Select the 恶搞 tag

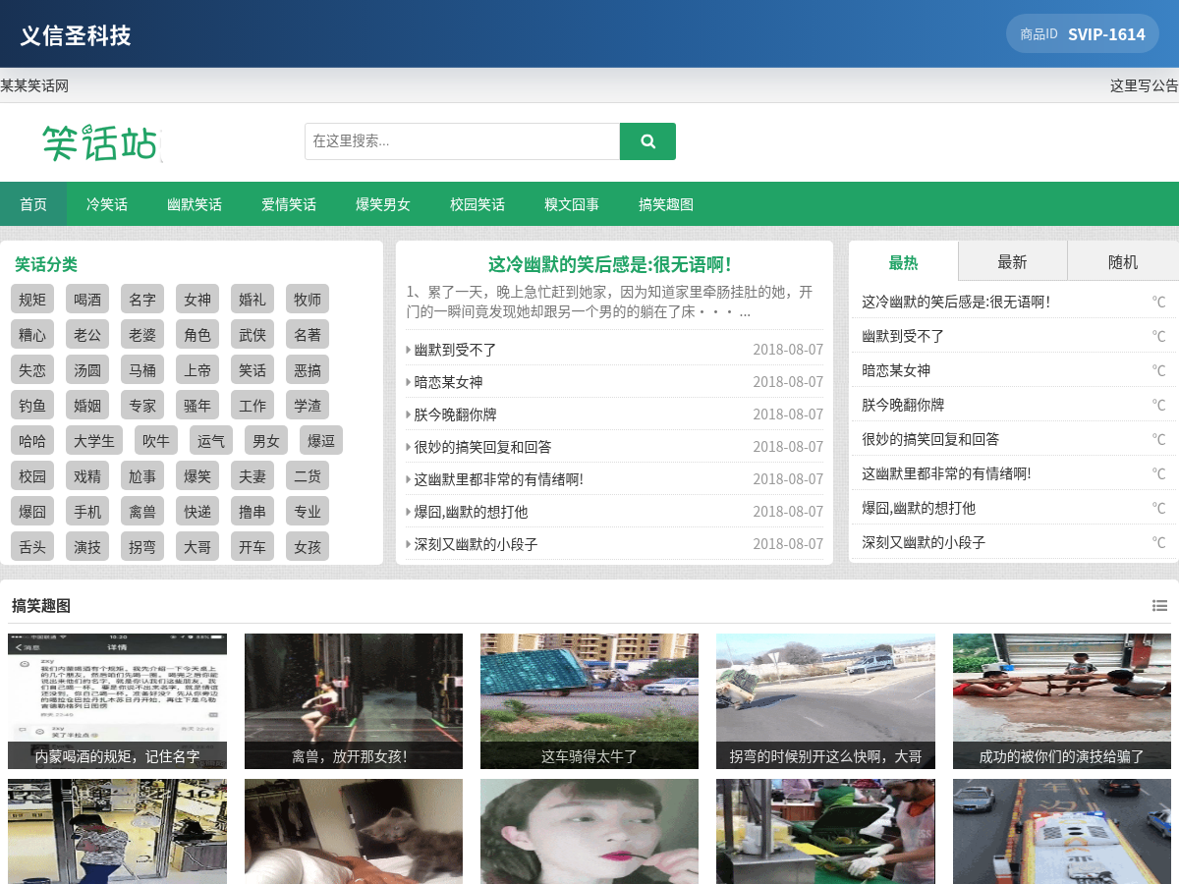click(x=308, y=370)
